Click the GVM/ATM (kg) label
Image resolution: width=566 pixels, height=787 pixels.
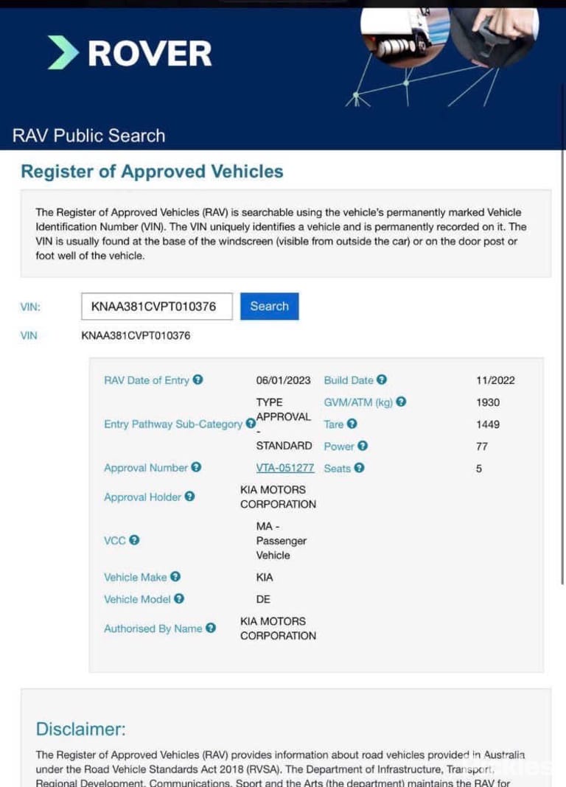358,402
